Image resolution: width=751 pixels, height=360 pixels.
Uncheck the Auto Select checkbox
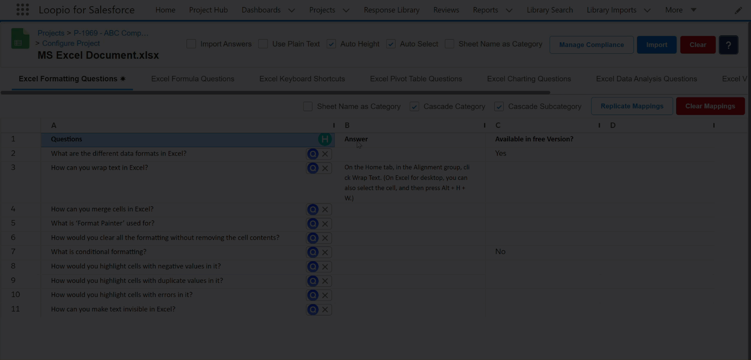(x=391, y=44)
